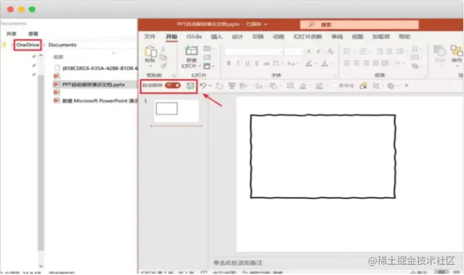Select the Format Painter brush icon
The width and height of the screenshot is (464, 275).
click(x=164, y=65)
